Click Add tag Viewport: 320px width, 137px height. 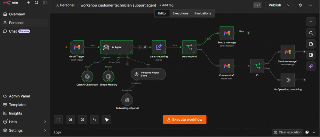coord(166,5)
